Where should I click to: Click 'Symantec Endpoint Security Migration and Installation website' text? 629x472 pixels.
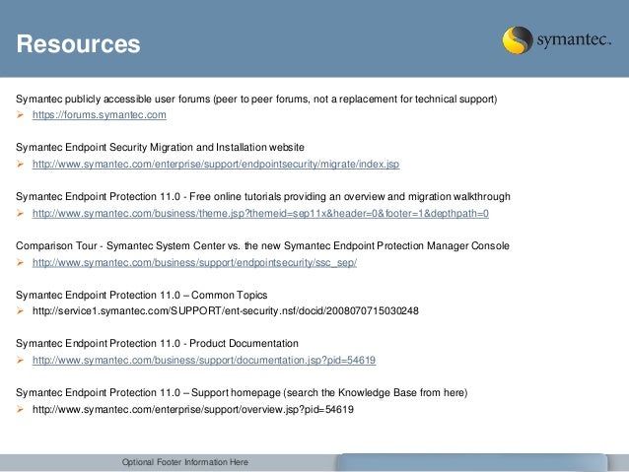(160, 147)
